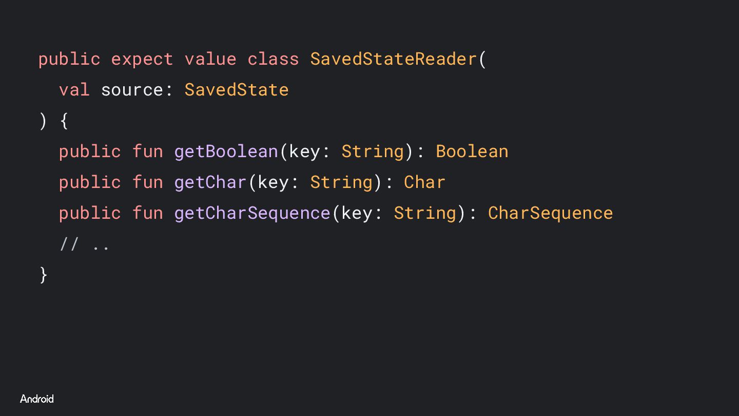Click the String parameter type in getBoolean
This screenshot has height=416, width=739.
373,152
